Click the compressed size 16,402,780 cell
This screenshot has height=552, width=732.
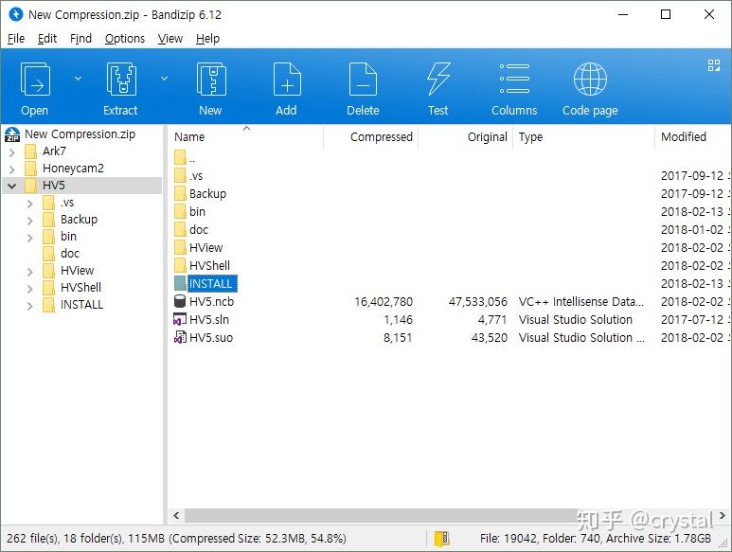coord(384,301)
